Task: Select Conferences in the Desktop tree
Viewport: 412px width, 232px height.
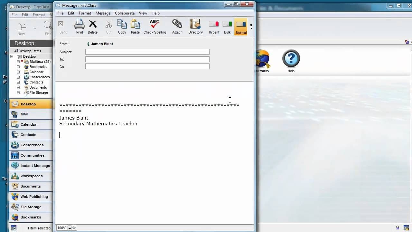Action: (40, 77)
